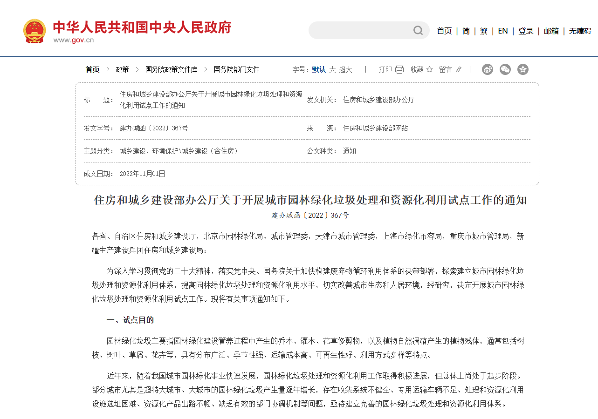The image size is (598, 419).
Task: Share via WeChat icon
Action: 505,70
